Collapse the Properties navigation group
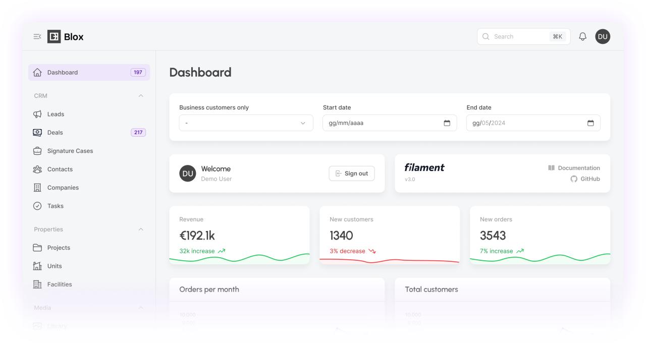Viewport: 646px width, 343px height. click(x=141, y=230)
